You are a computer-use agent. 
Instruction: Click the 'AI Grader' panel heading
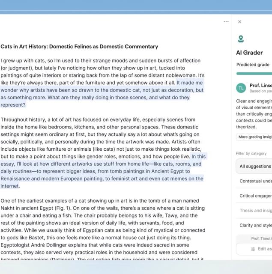coord(249,53)
